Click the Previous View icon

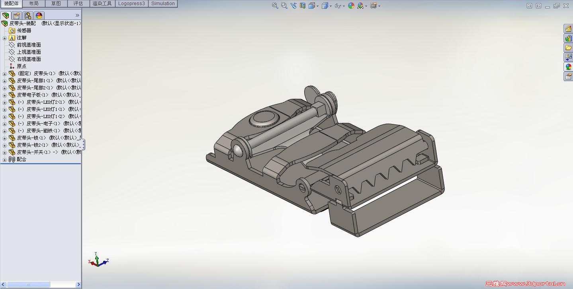pyautogui.click(x=293, y=6)
